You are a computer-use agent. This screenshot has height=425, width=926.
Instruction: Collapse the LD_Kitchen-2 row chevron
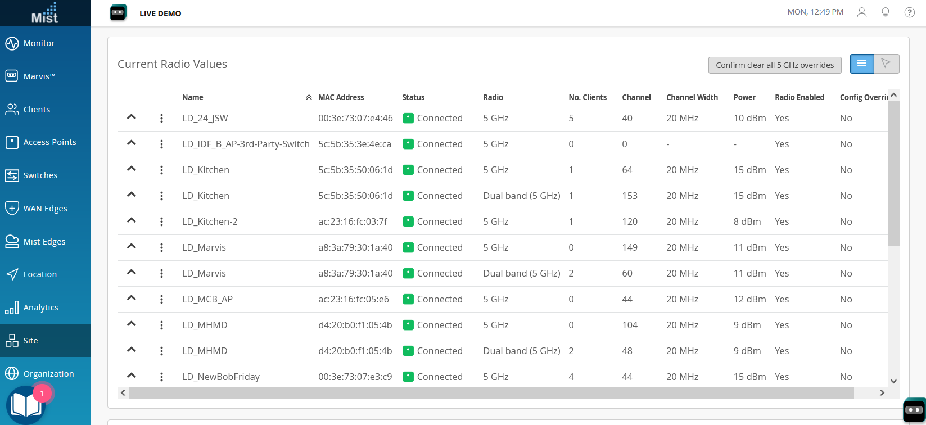(x=132, y=221)
